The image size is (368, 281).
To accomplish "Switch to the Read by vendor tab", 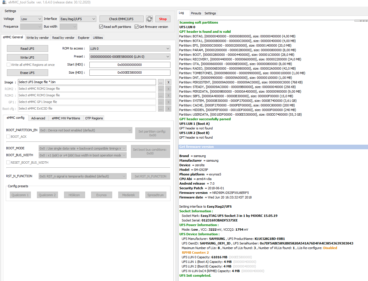I will pyautogui.click(x=63, y=38).
